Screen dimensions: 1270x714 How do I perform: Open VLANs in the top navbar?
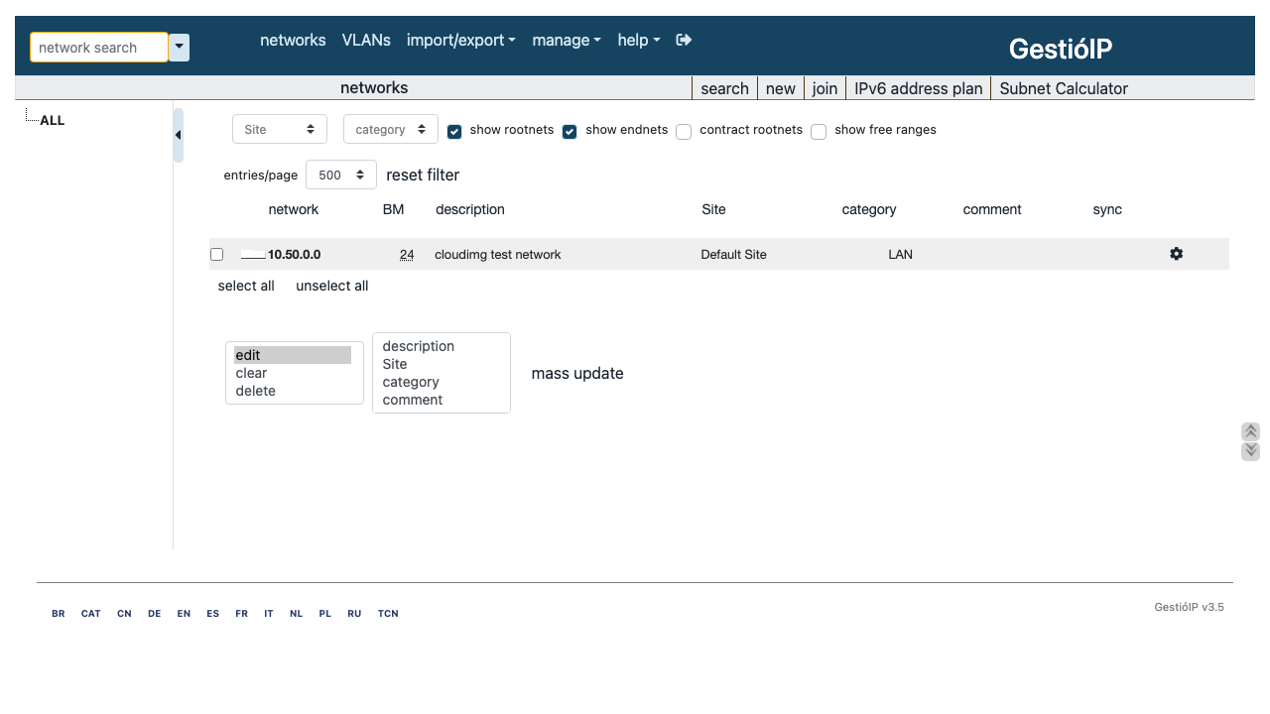coord(366,40)
